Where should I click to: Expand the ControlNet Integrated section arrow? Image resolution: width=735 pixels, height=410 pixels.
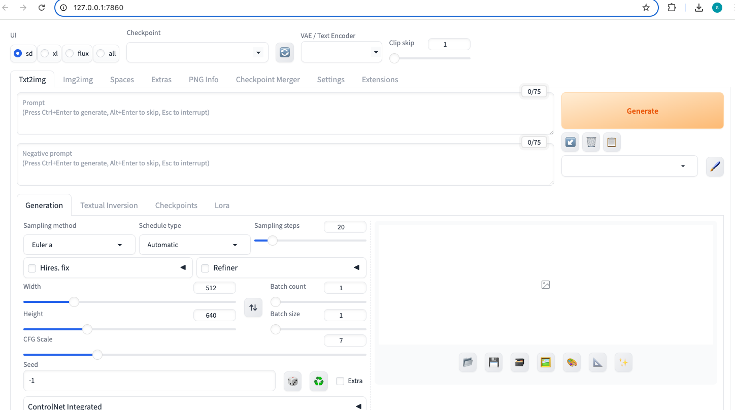click(358, 406)
